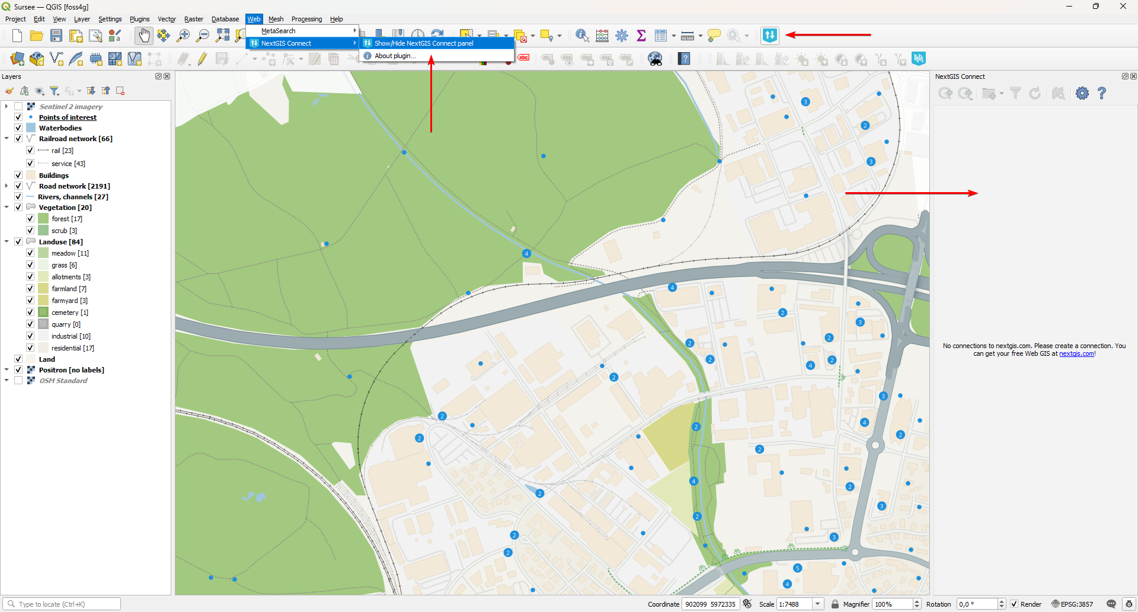The height and width of the screenshot is (612, 1138).
Task: Click the Type to locate search field
Action: tap(65, 604)
